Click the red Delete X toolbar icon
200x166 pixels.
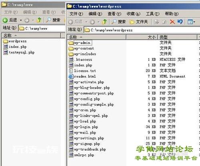click(x=172, y=22)
